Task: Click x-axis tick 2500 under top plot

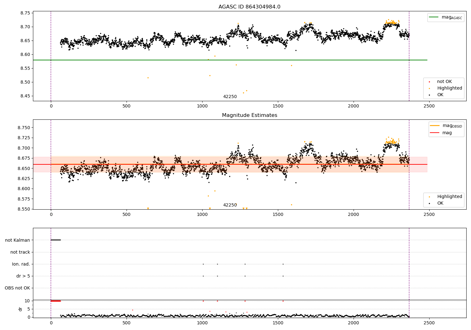Action: click(x=429, y=106)
